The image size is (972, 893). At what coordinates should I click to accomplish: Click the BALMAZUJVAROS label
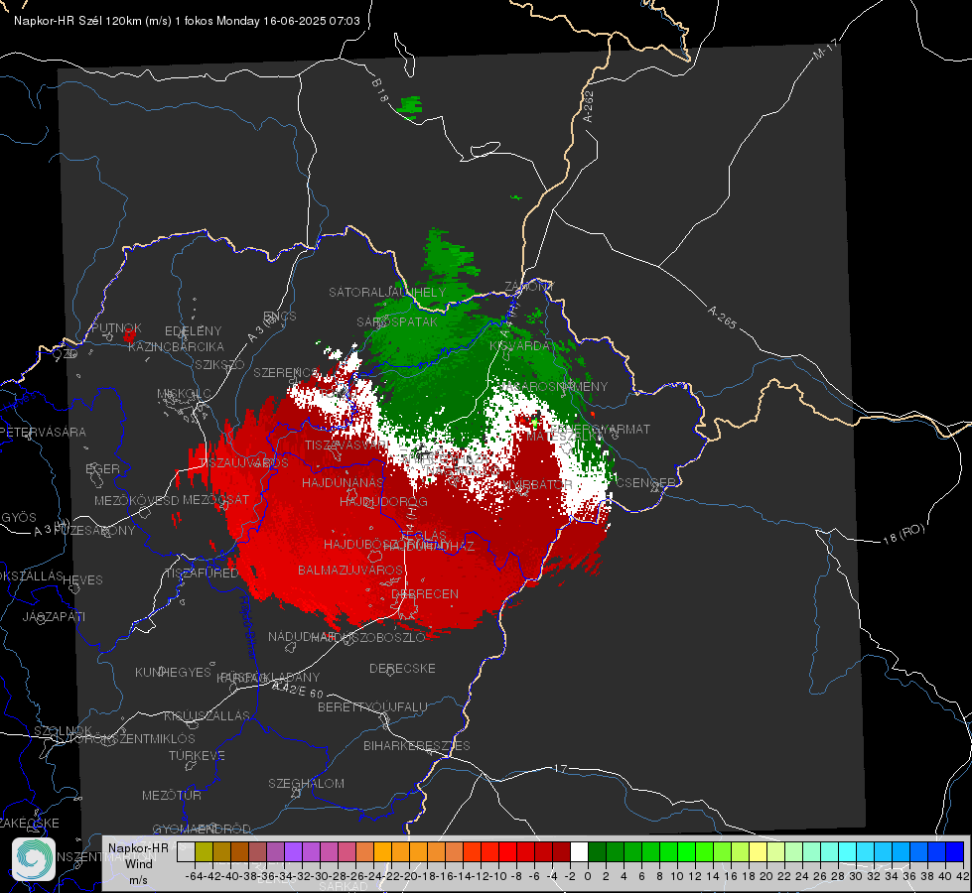click(350, 570)
